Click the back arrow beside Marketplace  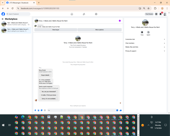click(x=3, y=19)
